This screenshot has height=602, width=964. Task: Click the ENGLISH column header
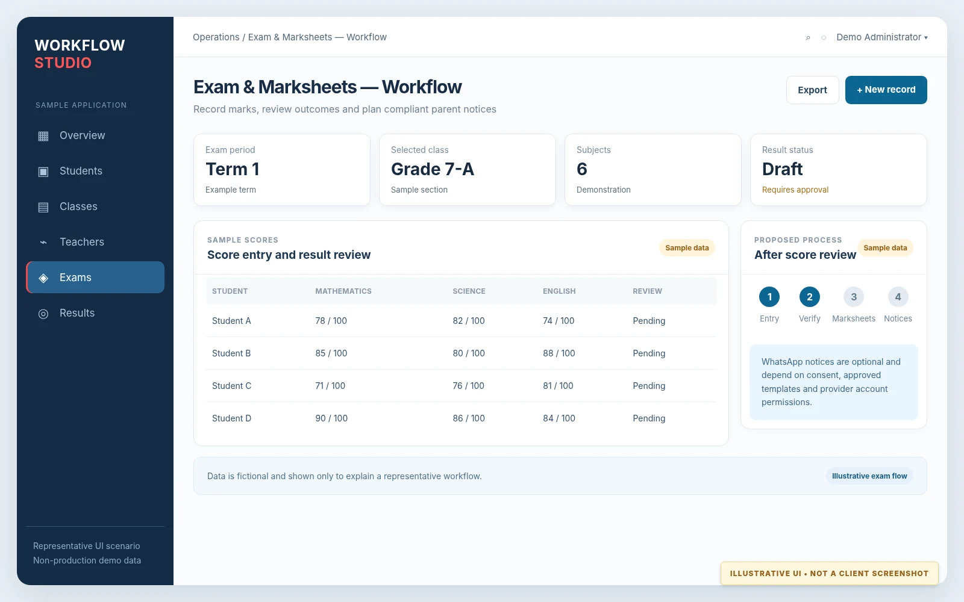click(559, 291)
